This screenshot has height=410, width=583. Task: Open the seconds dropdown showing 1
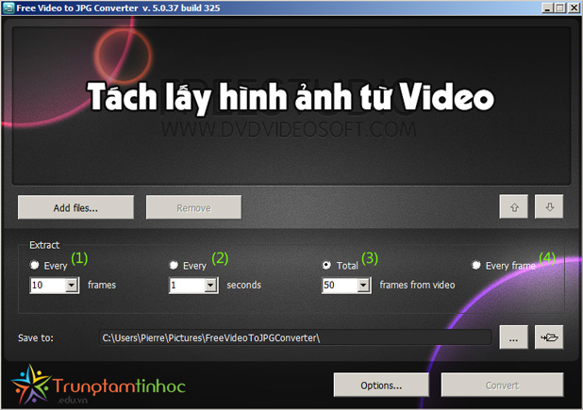pos(210,286)
